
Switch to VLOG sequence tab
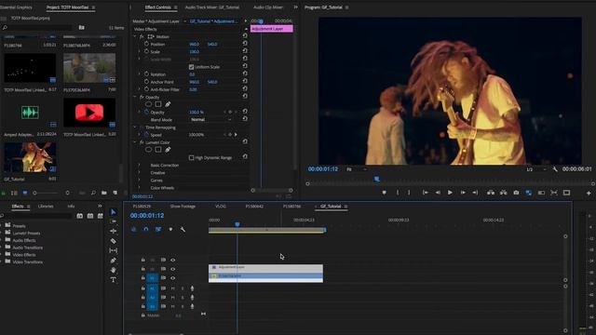coord(221,207)
